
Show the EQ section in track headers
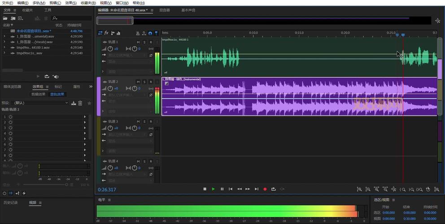click(x=118, y=33)
